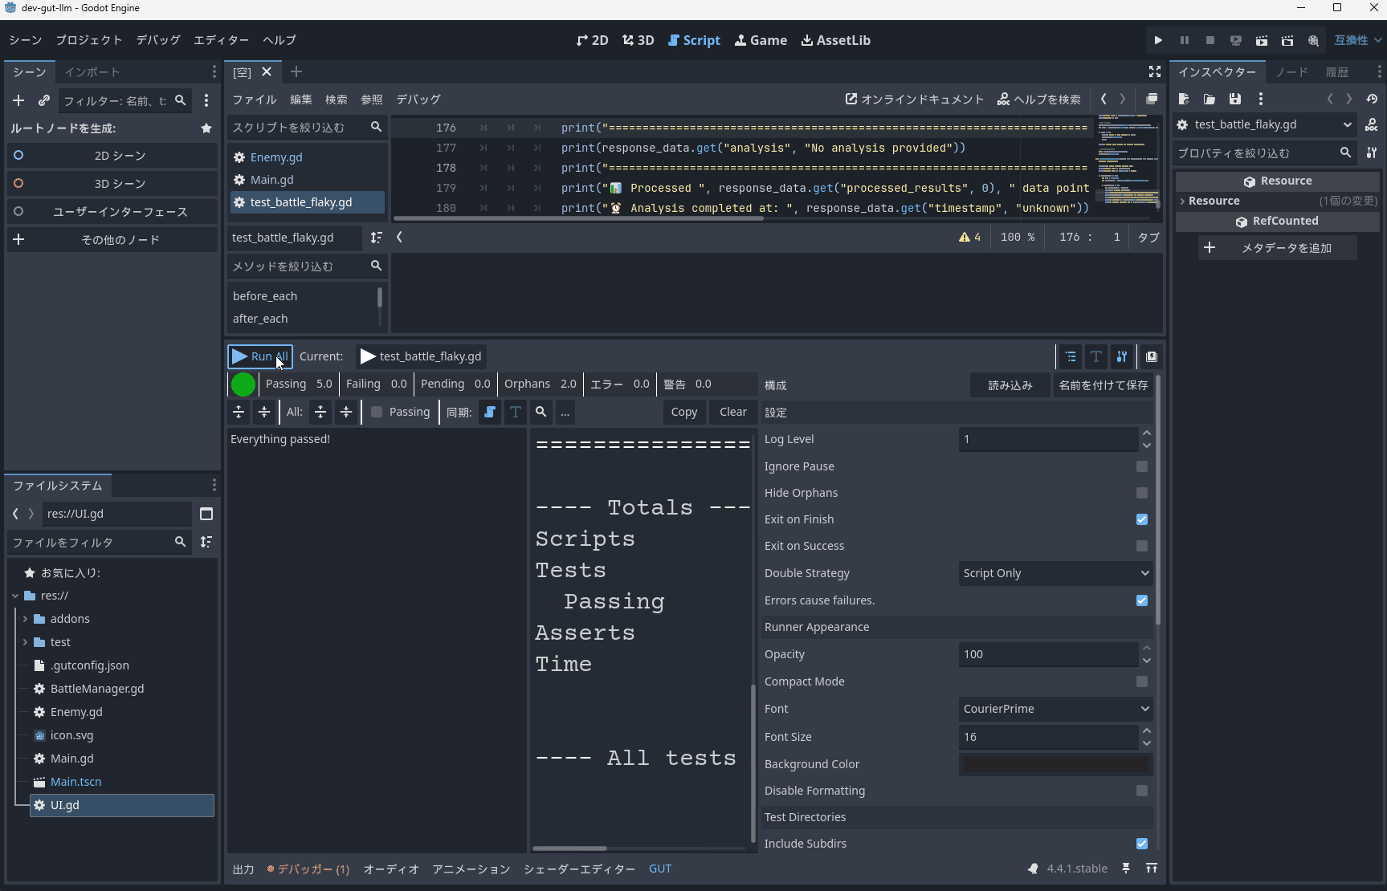Expand the addons folder
The height and width of the screenshot is (891, 1387).
pyautogui.click(x=25, y=619)
